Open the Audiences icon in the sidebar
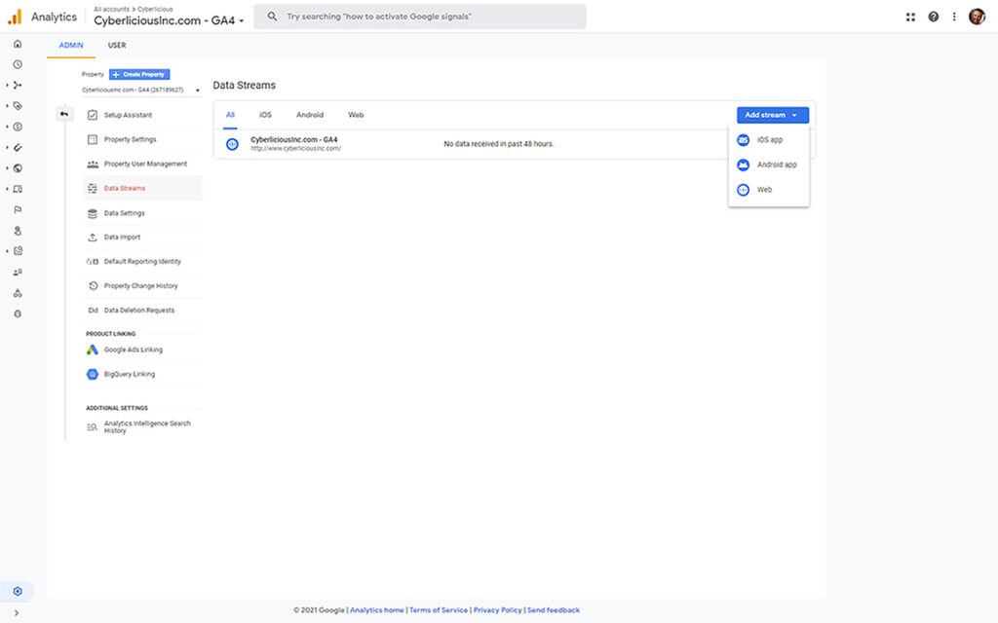 [x=18, y=273]
